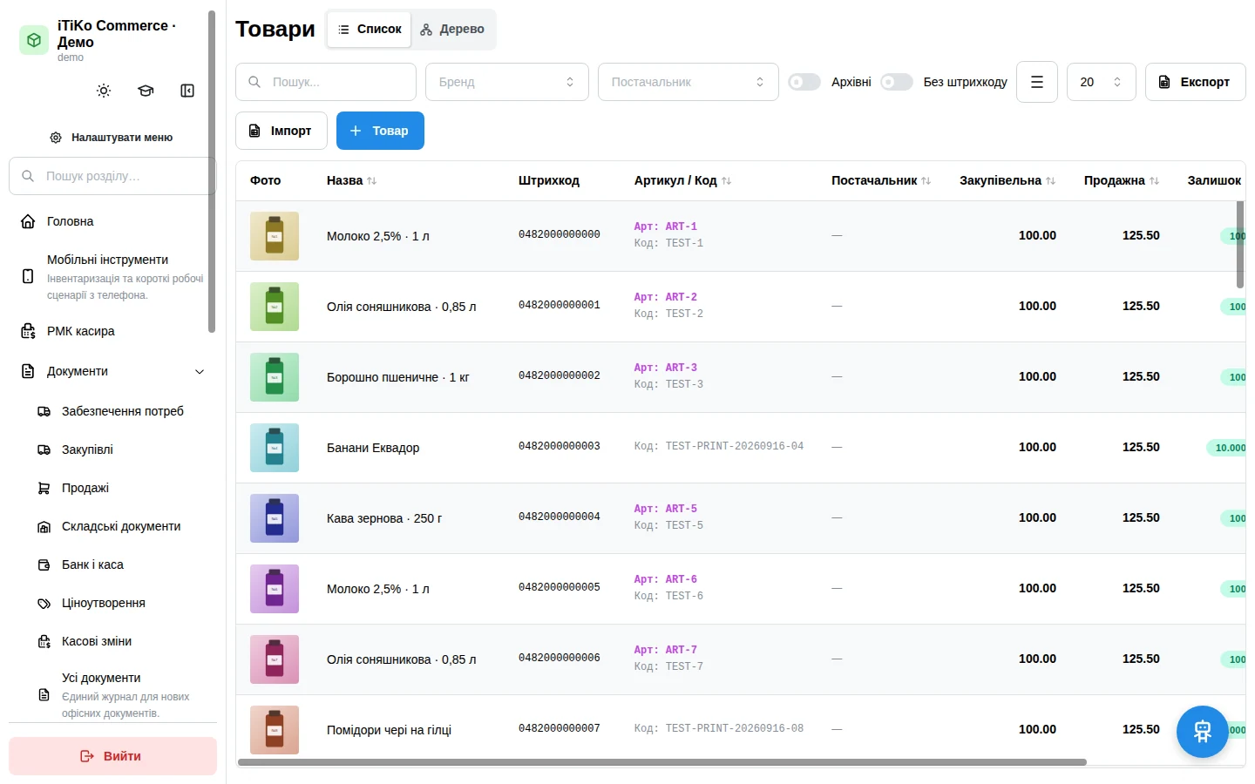The image size is (1255, 784).
Task: Open Головна home section
Action: [112, 221]
